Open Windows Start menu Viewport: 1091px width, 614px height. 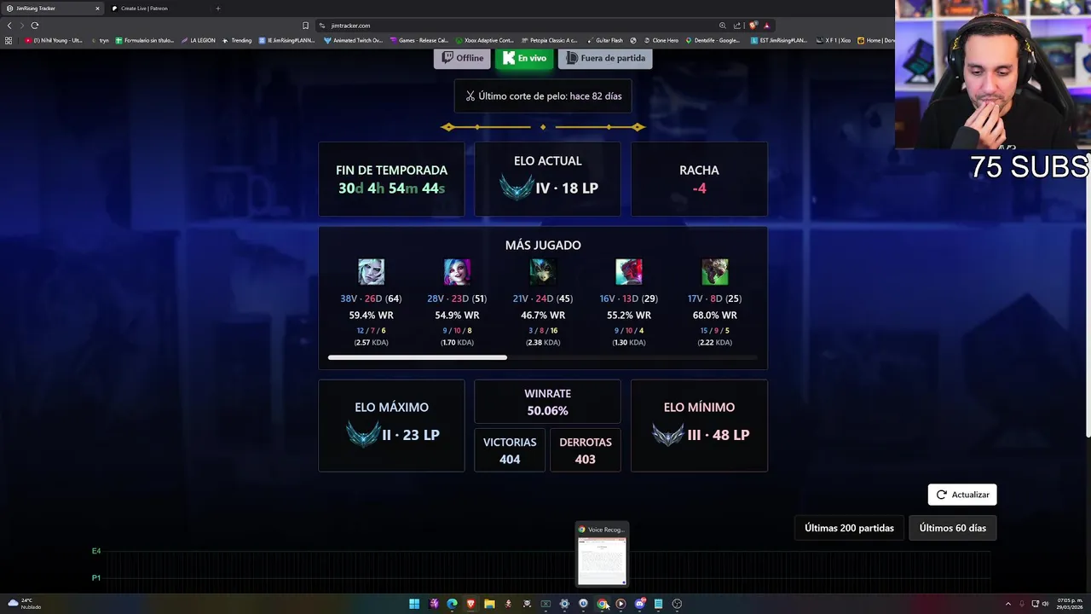coord(414,604)
